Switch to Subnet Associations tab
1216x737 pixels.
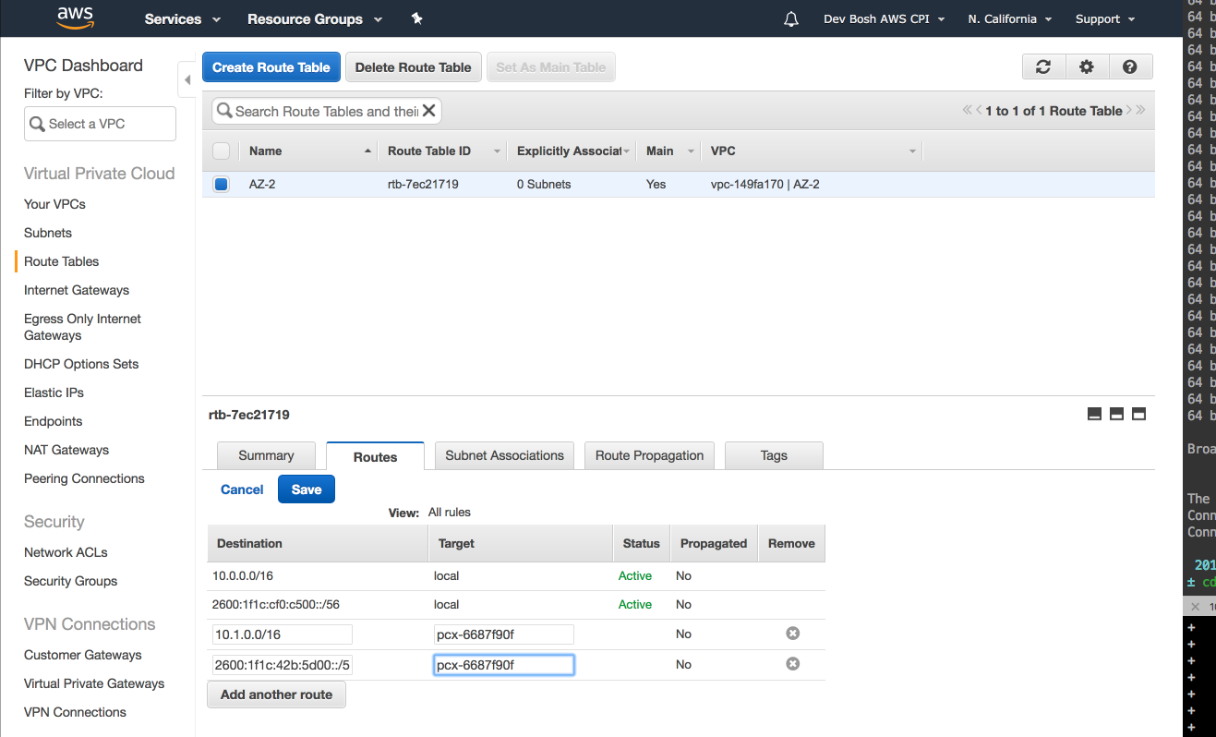[x=504, y=455]
